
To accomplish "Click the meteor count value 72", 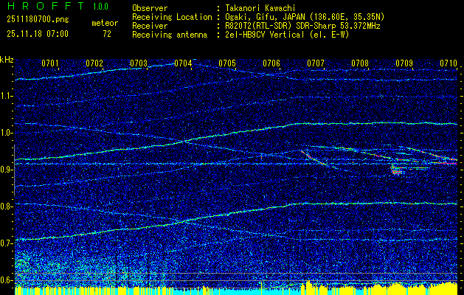I will (x=107, y=34).
